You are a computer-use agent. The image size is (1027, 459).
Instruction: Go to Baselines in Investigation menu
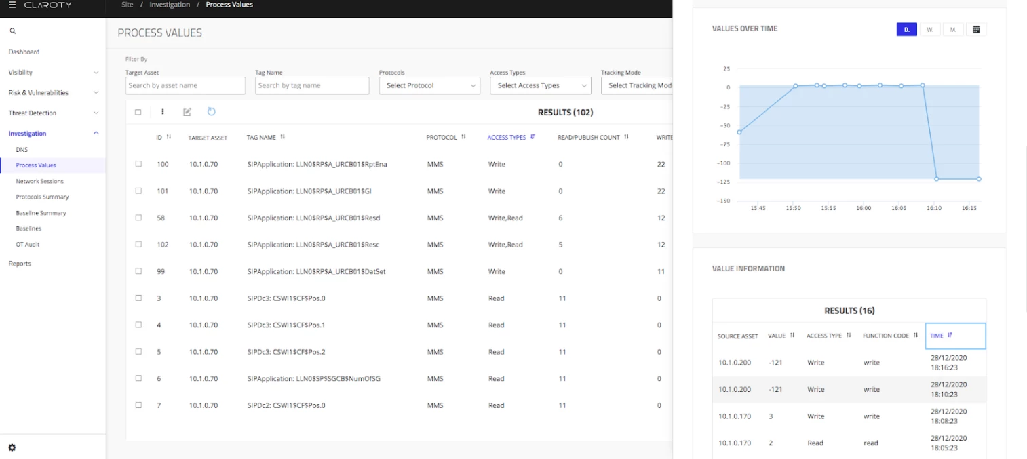coord(28,228)
